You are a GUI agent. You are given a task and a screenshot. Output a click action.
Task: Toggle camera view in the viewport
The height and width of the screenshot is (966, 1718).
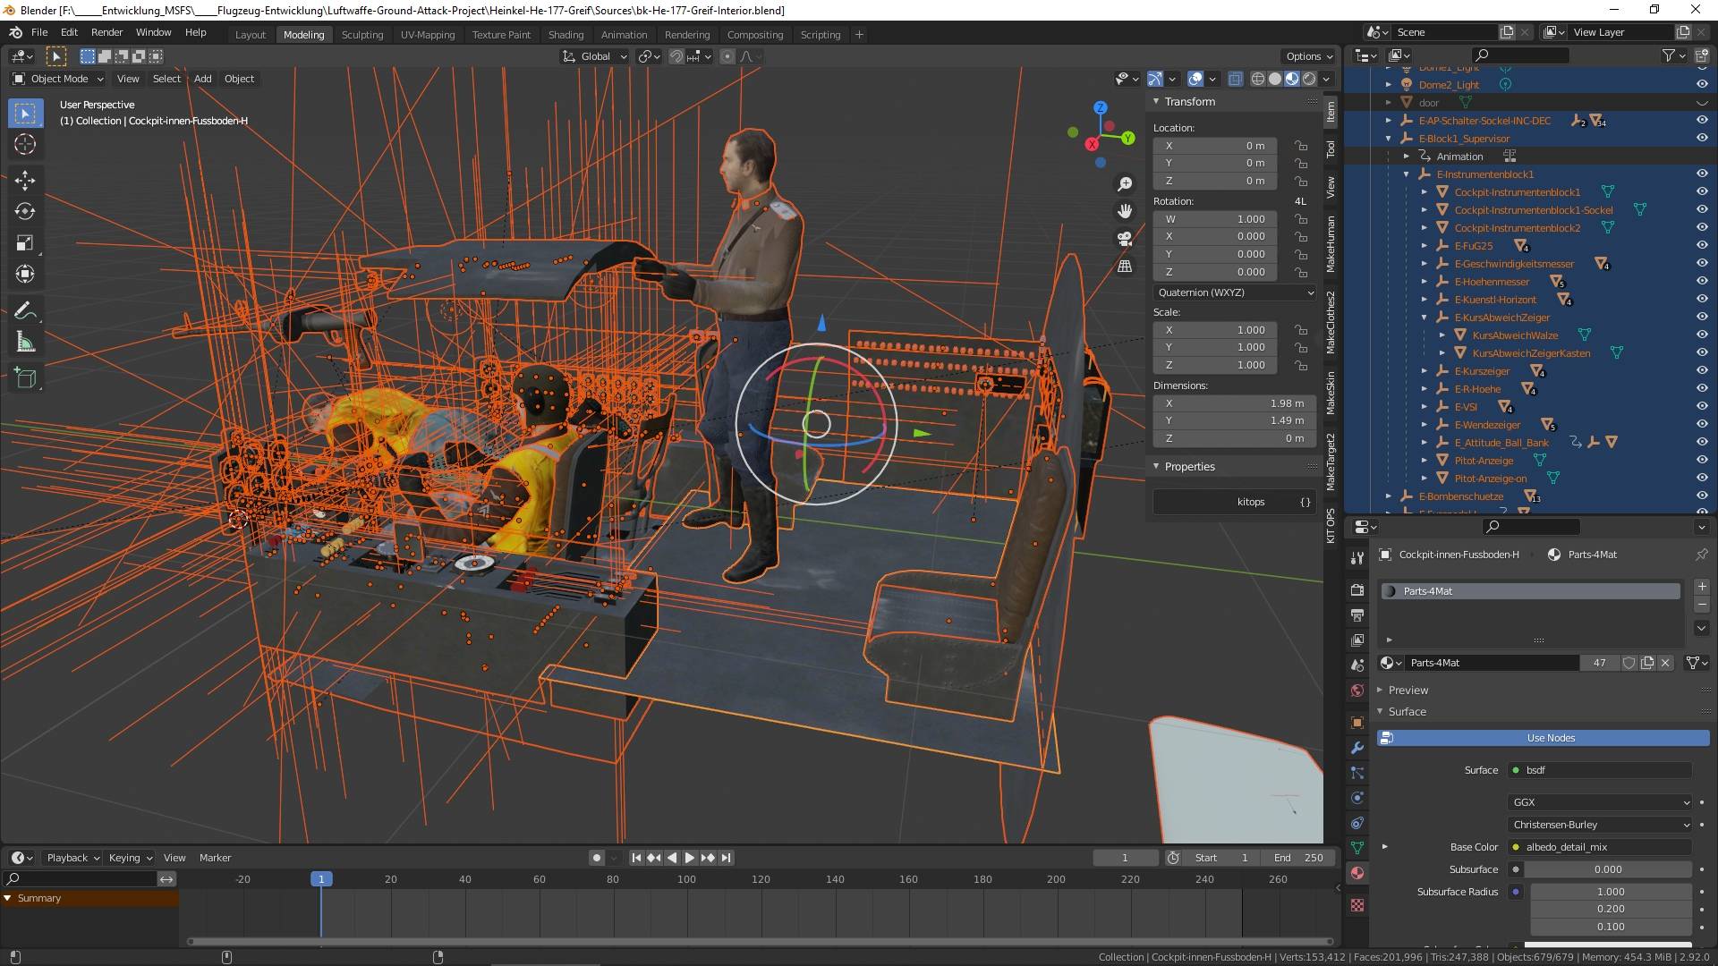[1125, 239]
